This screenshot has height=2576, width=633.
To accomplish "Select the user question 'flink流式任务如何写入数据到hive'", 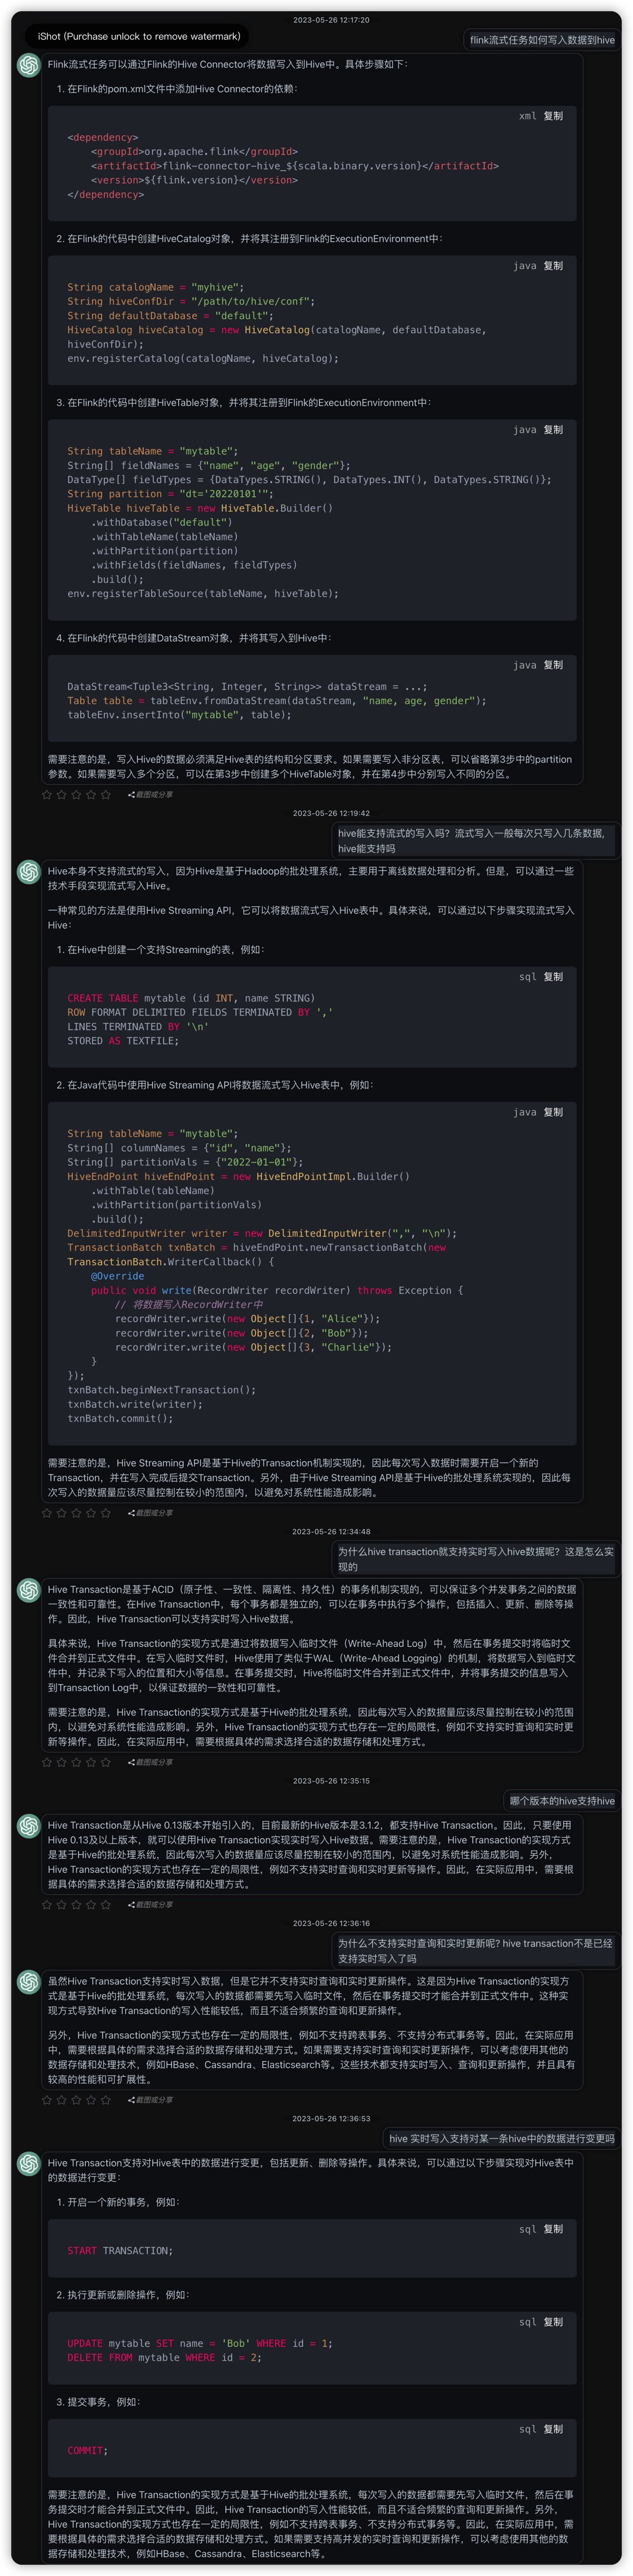I will 542,40.
